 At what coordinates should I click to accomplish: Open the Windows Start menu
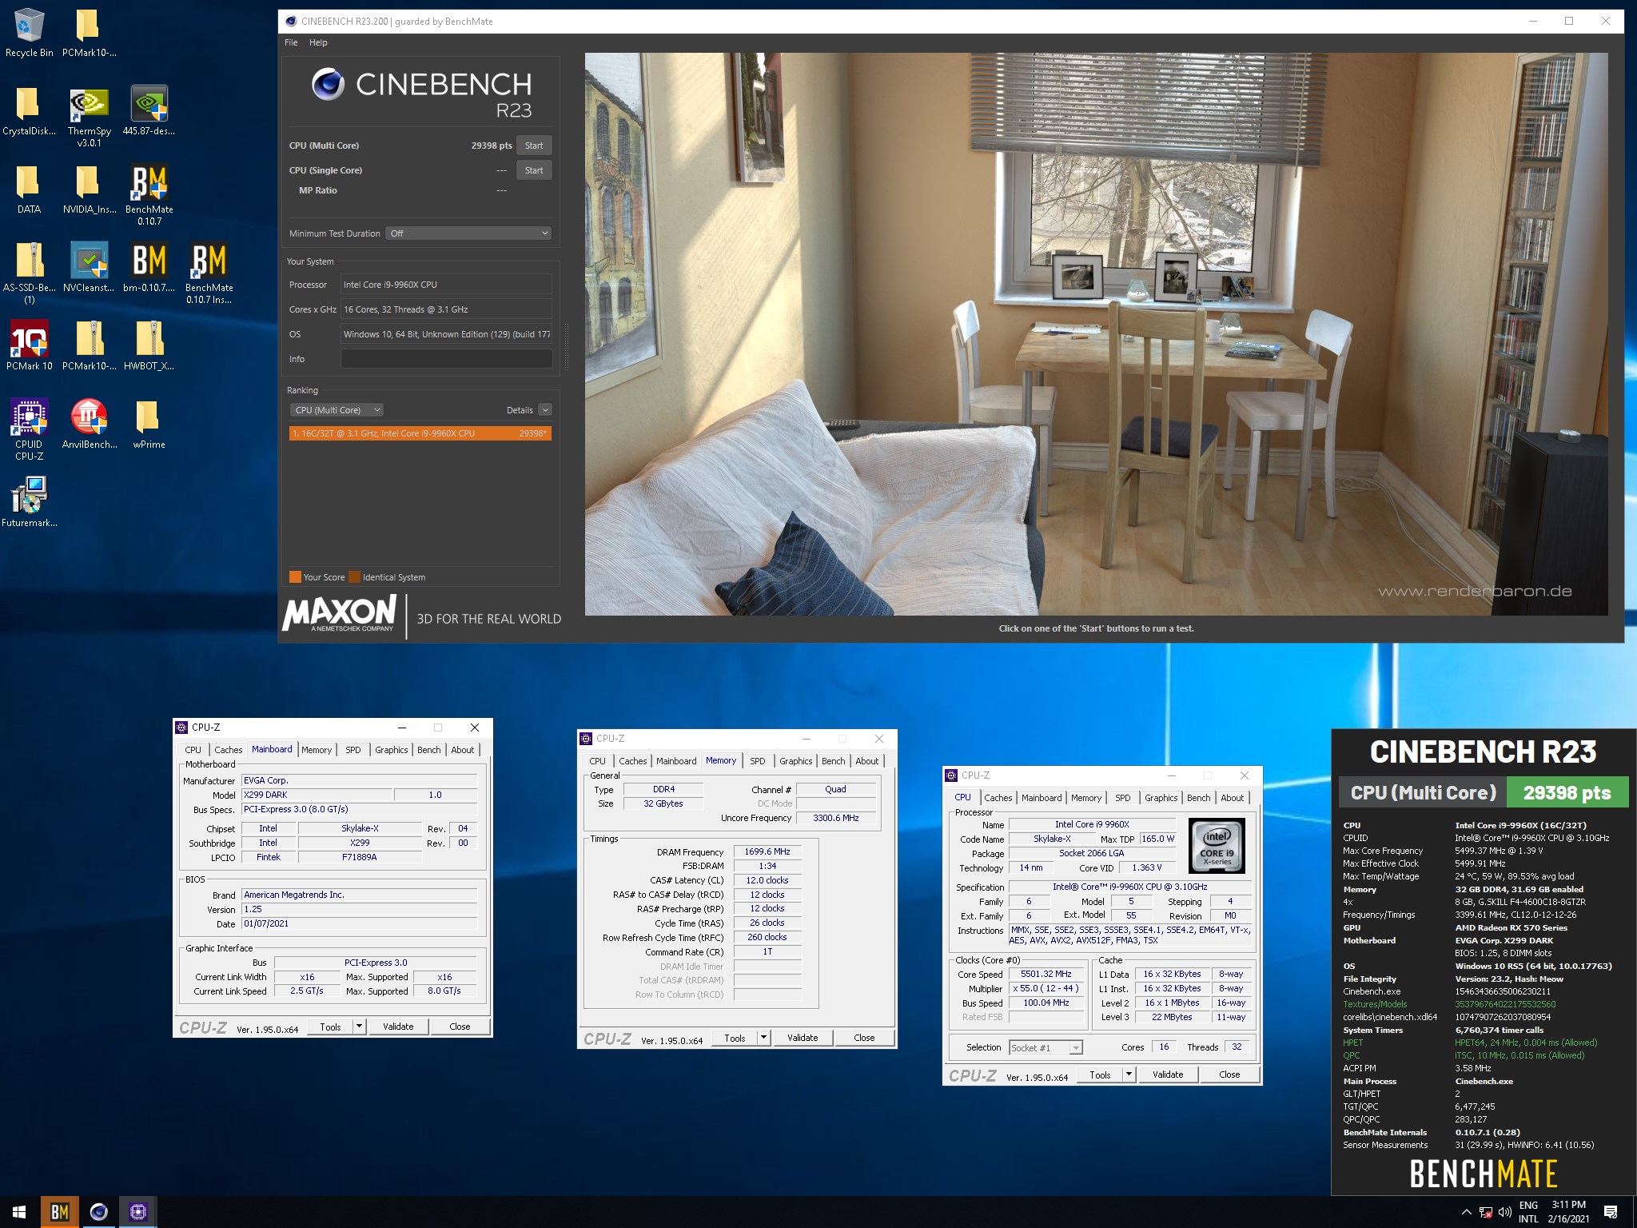pyautogui.click(x=19, y=1212)
